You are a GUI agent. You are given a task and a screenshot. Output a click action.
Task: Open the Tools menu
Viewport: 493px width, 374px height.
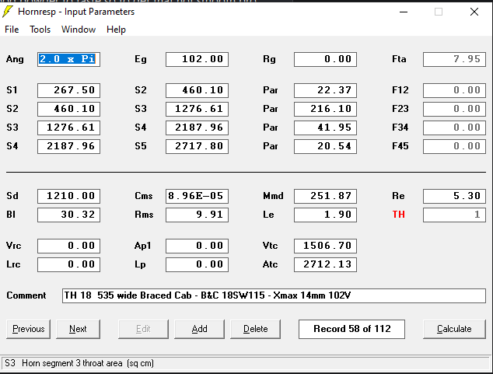pos(40,30)
